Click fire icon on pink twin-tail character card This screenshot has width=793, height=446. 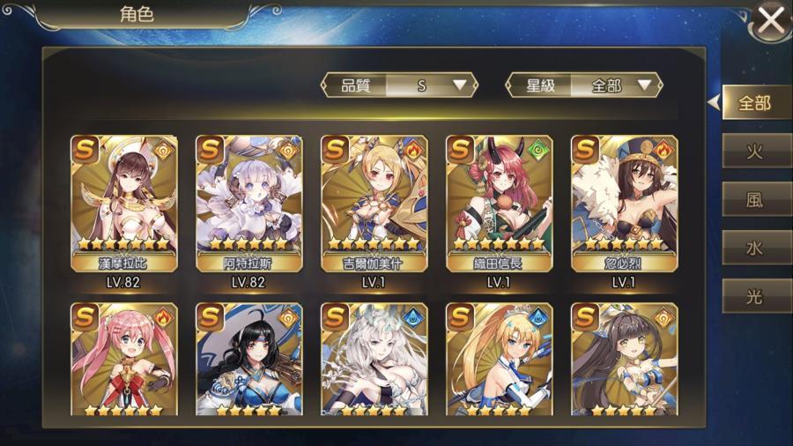[162, 317]
